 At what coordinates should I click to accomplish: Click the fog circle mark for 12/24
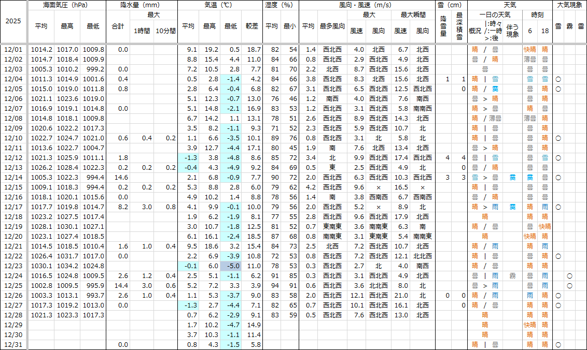(569, 276)
